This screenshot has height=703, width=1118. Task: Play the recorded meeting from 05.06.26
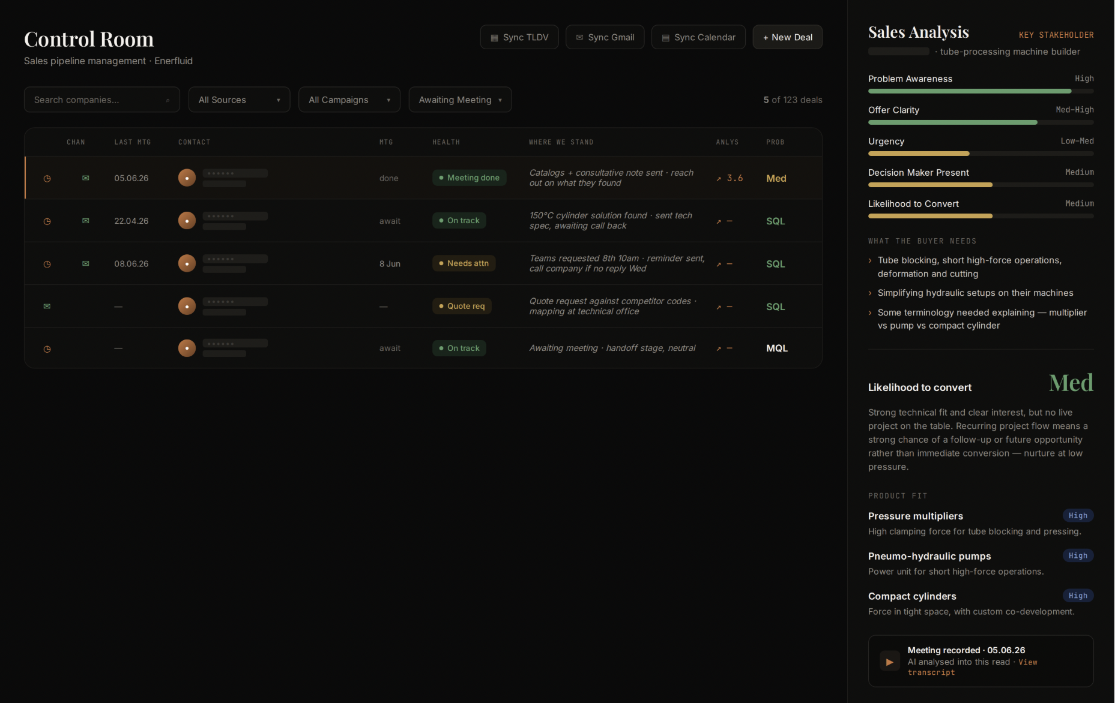point(890,662)
